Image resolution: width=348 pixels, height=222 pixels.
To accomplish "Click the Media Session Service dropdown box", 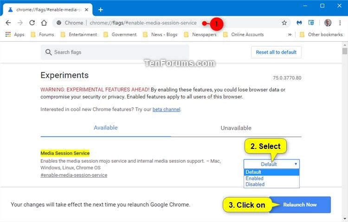I will click(271, 164).
